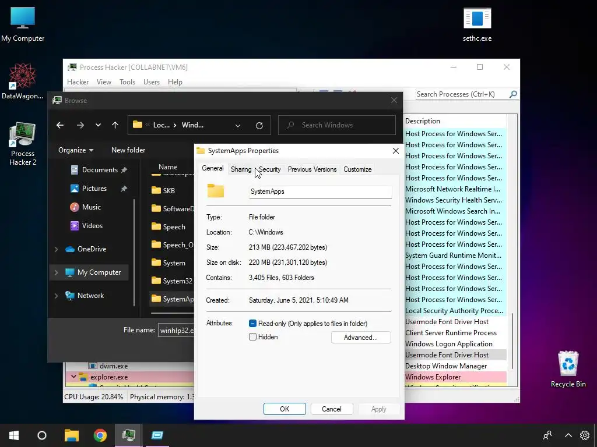The image size is (597, 447).
Task: Open File Explorer from the taskbar
Action: (71, 435)
